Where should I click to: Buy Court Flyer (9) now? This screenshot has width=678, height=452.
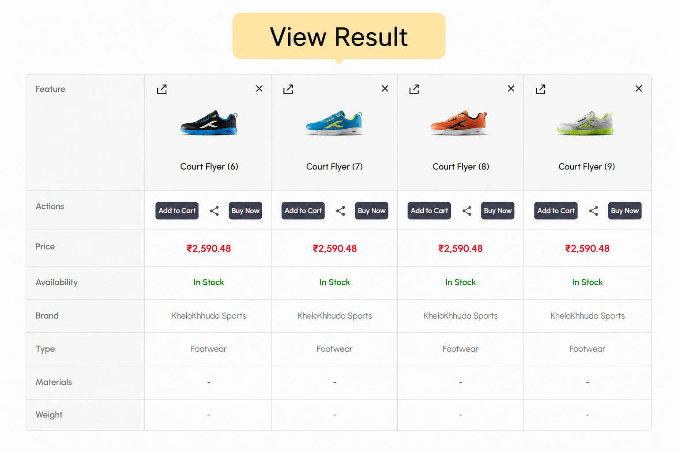pos(625,211)
